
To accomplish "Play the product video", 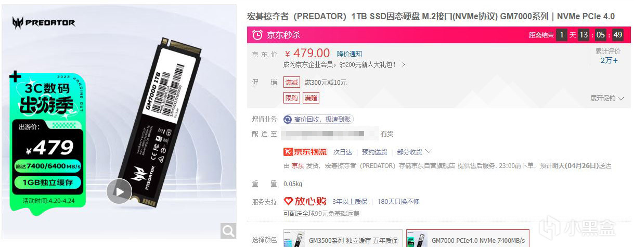I will (120, 191).
